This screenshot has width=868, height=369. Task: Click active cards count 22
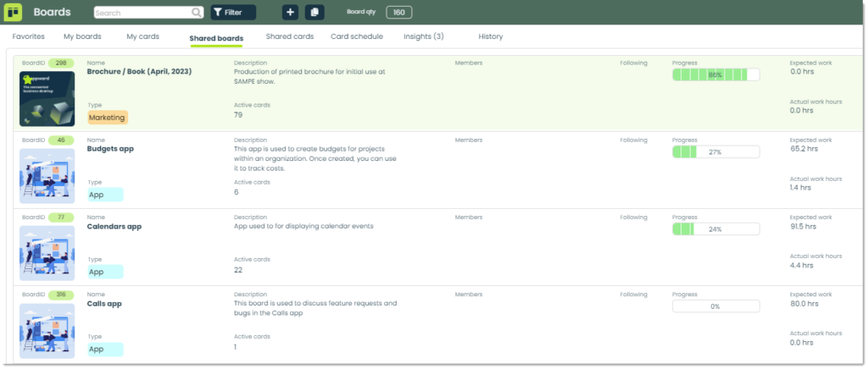(238, 270)
